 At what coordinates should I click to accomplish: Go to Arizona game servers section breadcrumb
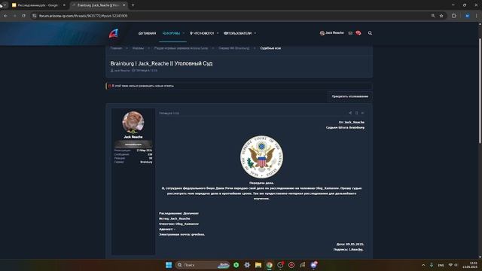[181, 48]
